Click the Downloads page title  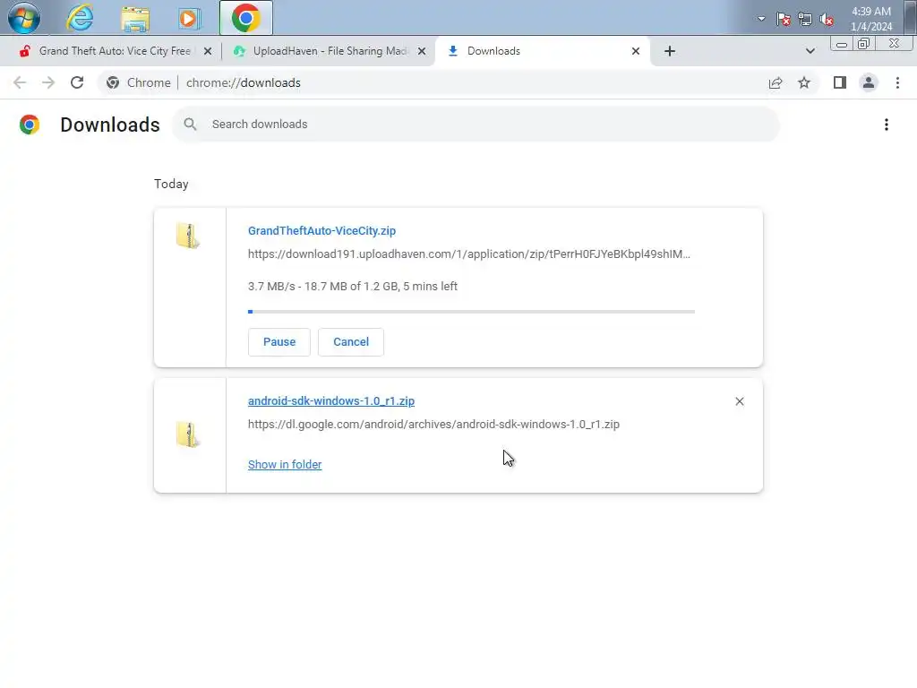coord(110,125)
